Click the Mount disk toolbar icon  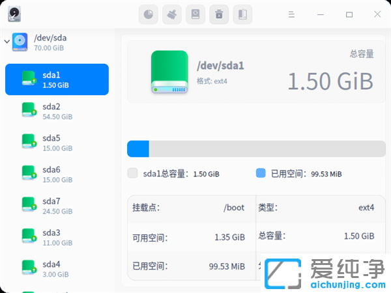tap(196, 14)
